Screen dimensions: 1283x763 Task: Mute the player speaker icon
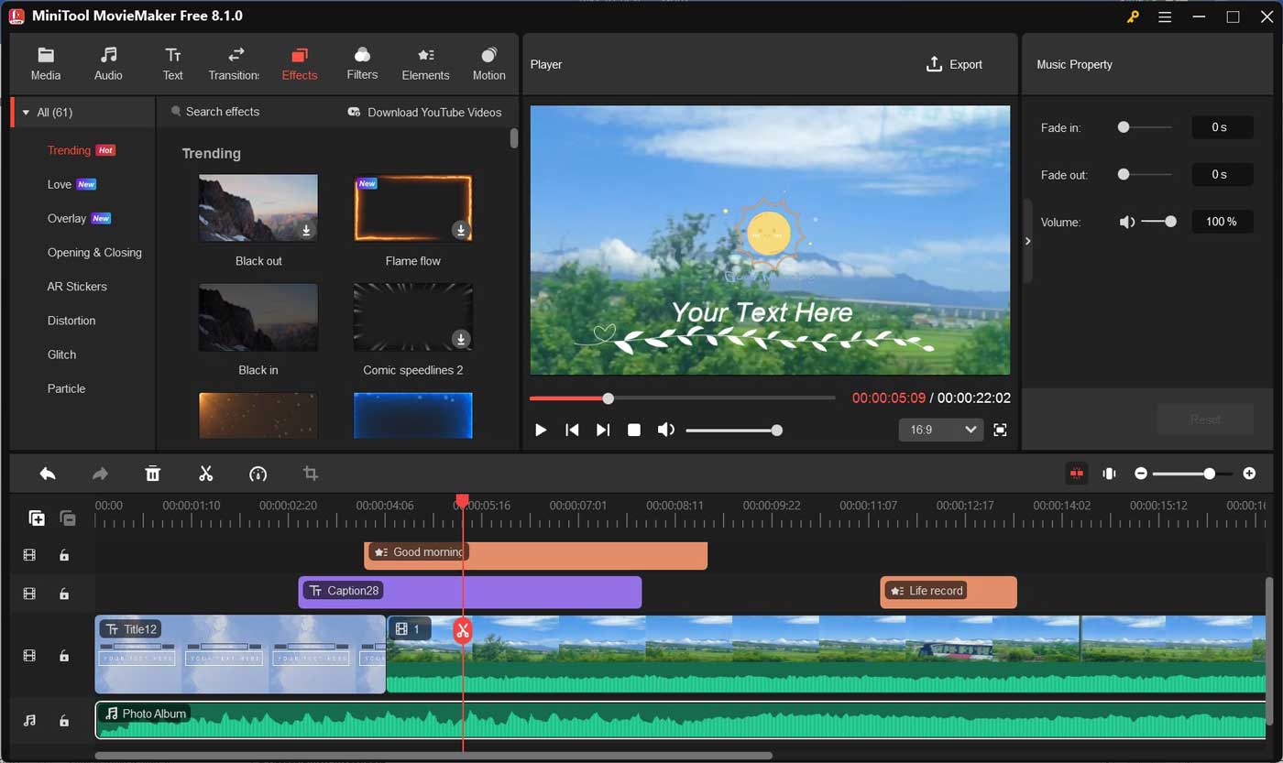(x=666, y=430)
